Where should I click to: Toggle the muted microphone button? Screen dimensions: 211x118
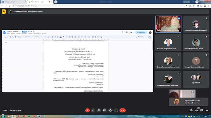click(x=88, y=110)
